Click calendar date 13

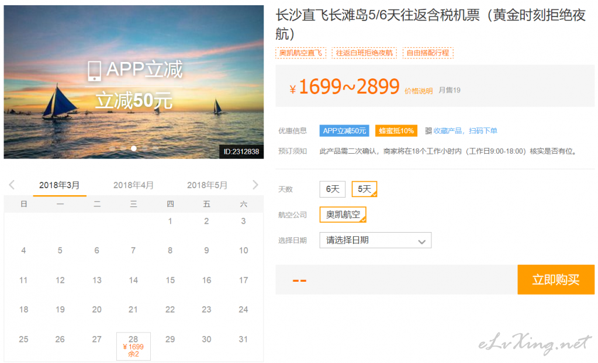pyautogui.click(x=97, y=280)
